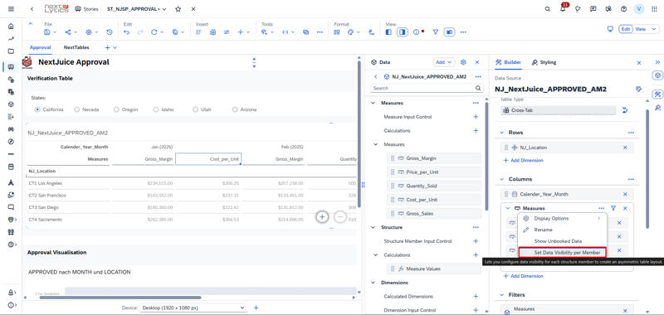Screen dimensions: 664x315
Task: Mark the story as favorite with the star
Action: 178,9
